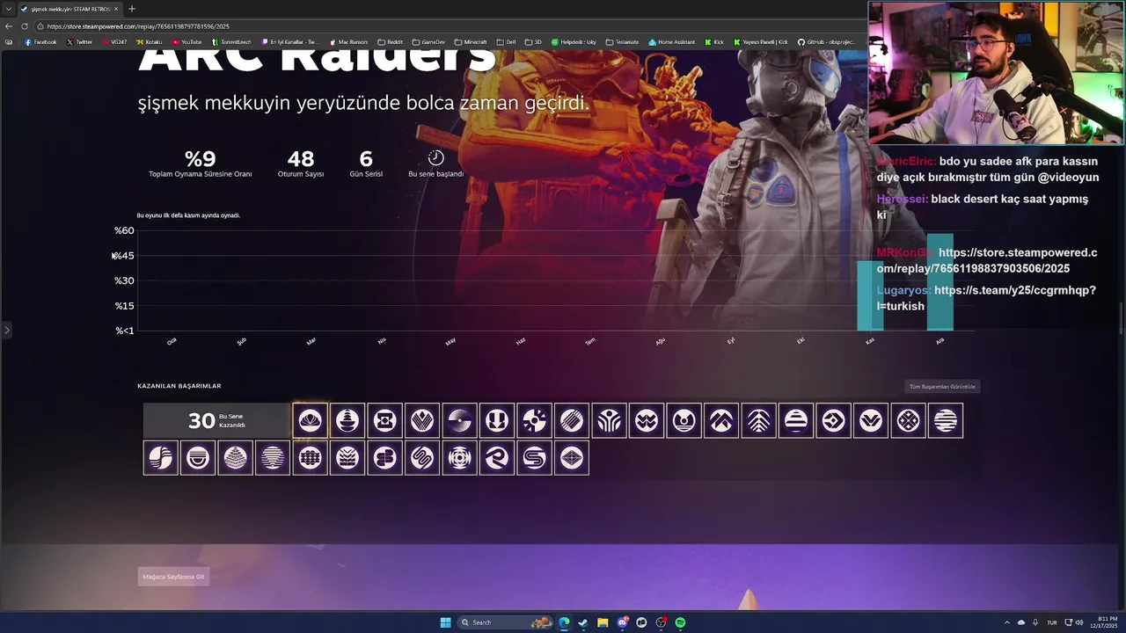Viewport: 1126px width, 633px height.
Task: Open the Home Assistant bookmark
Action: [672, 42]
